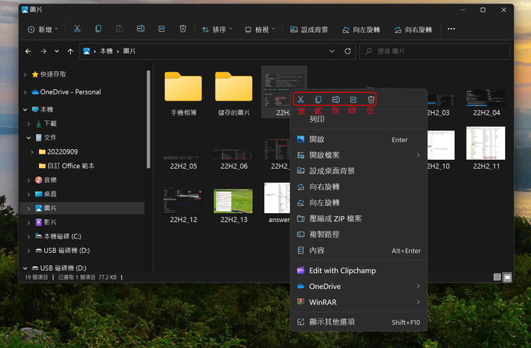Click the Share icon in the context menu
Image resolution: width=531 pixels, height=348 pixels.
353,100
